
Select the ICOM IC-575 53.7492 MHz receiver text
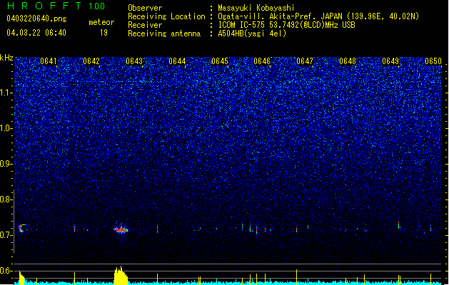pos(287,25)
